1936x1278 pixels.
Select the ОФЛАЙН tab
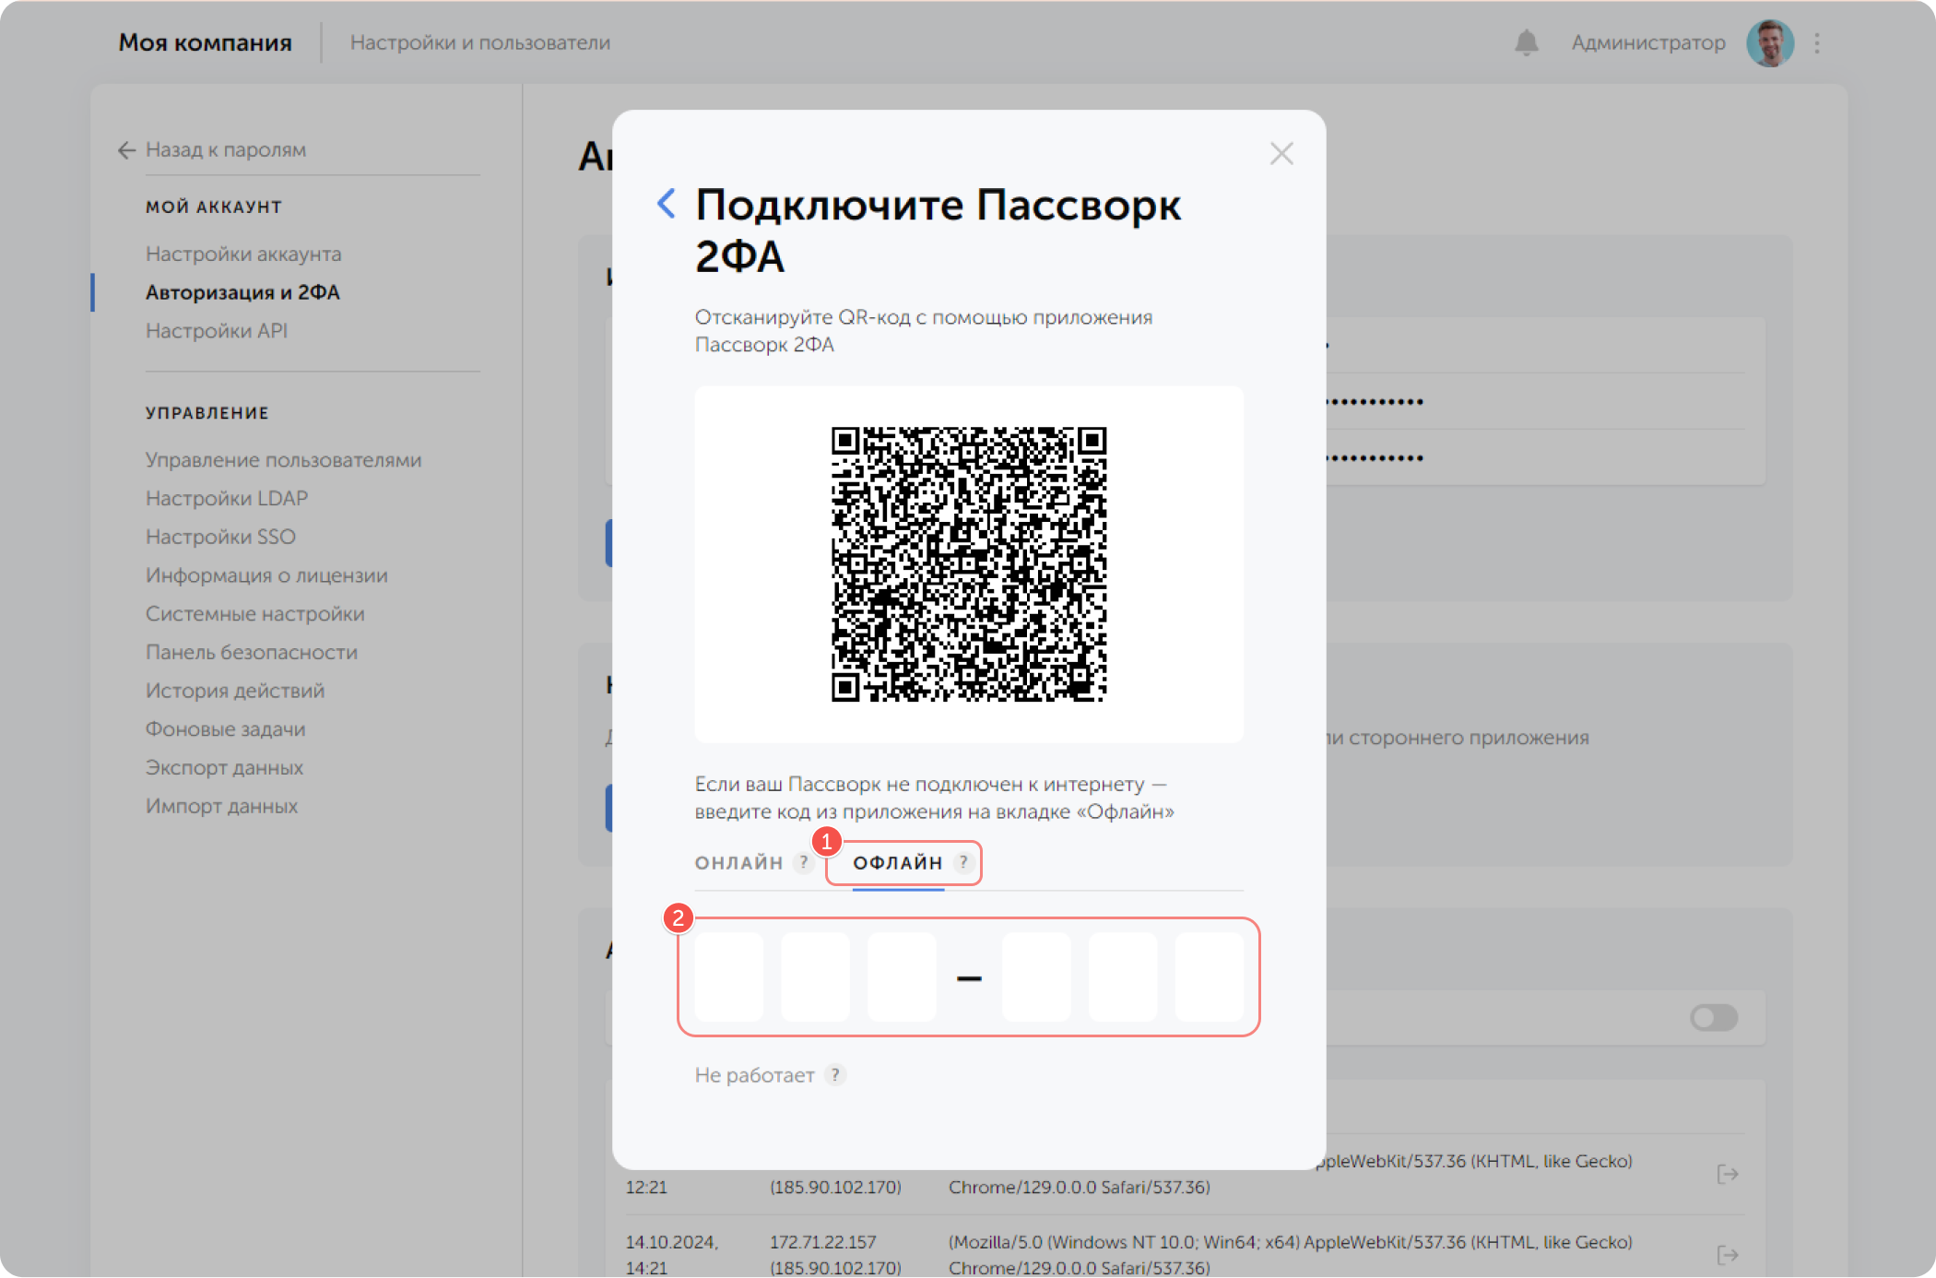899,862
